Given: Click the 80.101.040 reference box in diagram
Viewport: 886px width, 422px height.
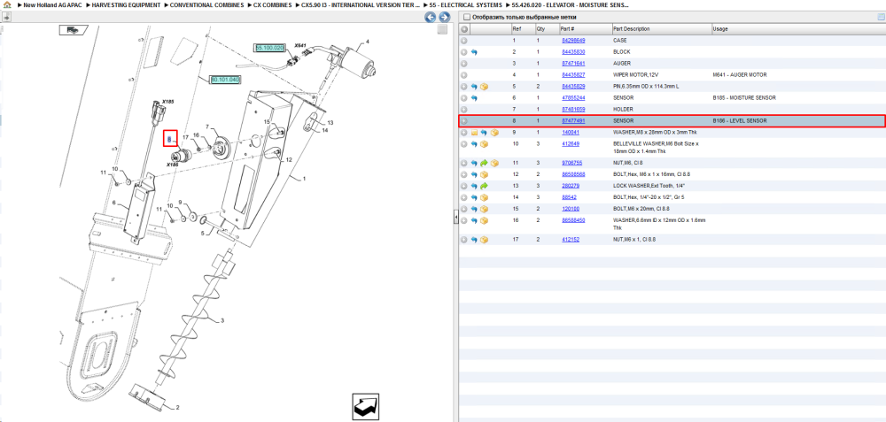Looking at the screenshot, I should tap(225, 81).
